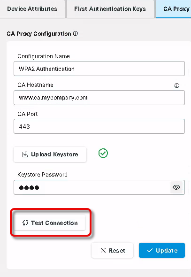This screenshot has width=191, height=277.
Task: Open the CA Proxy Configuration info icon
Action: click(76, 33)
